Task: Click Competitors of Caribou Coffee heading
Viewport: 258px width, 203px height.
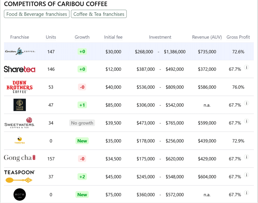Action: coord(56,4)
